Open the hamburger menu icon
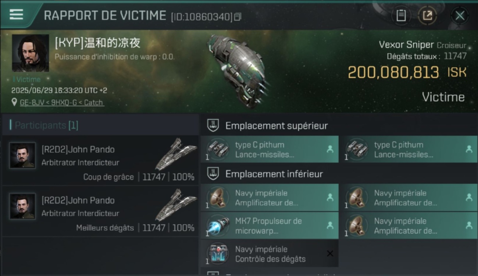The image size is (478, 276). (16, 14)
